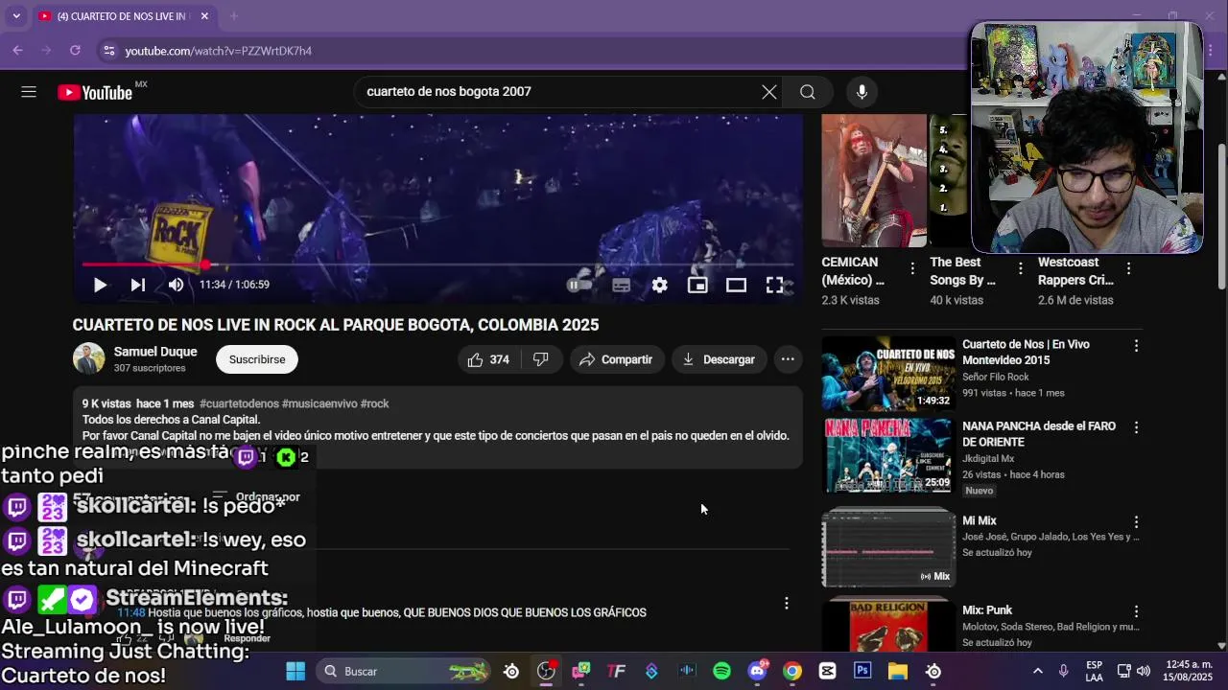Open options for The Best Songs By video
Screen dimensions: 1228x690
[1021, 268]
